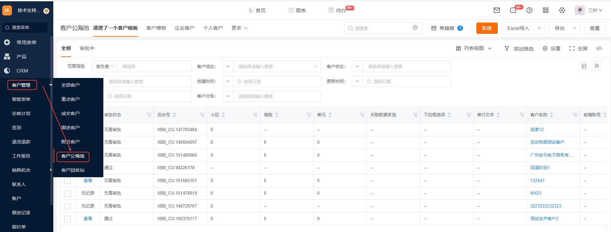Click the filter icon on 流水号 column
The height and width of the screenshot is (232, 611).
coord(202,115)
